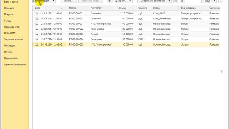Show Дт/Кт postings icon in toolbar
The image size is (229, 129).
click(110, 1)
